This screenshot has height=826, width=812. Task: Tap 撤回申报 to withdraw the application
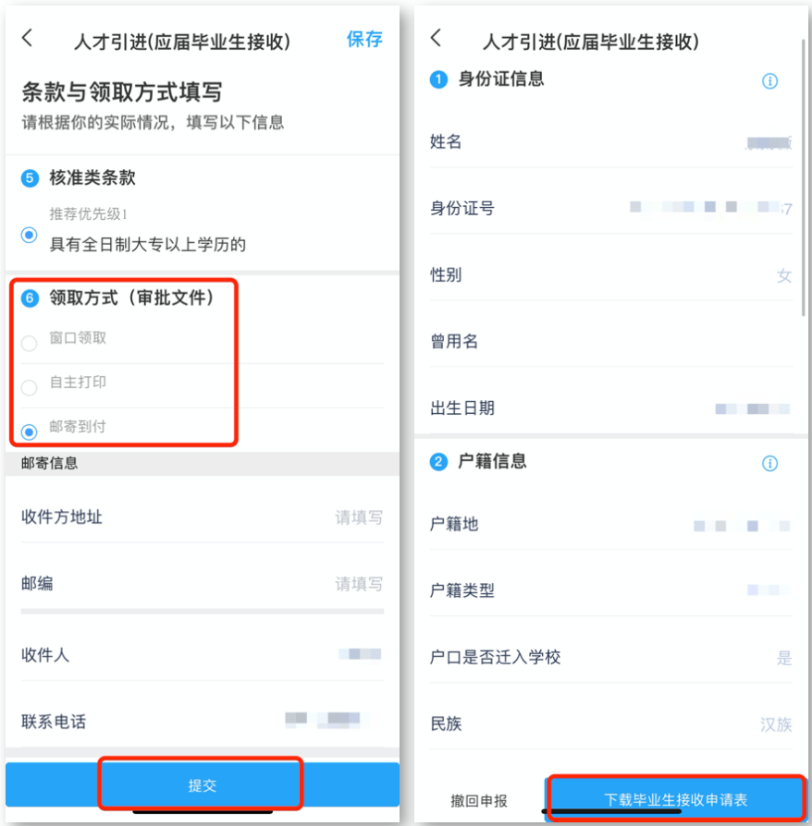click(x=479, y=801)
